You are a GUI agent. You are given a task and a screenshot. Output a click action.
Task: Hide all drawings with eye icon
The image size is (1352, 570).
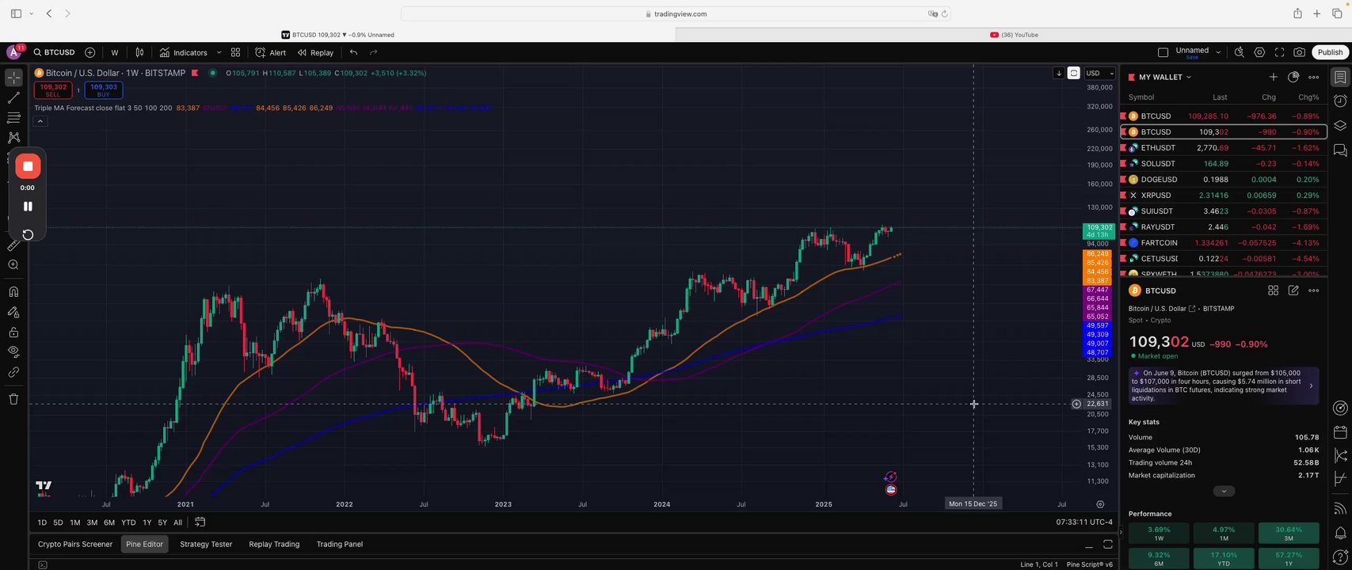pyautogui.click(x=13, y=351)
